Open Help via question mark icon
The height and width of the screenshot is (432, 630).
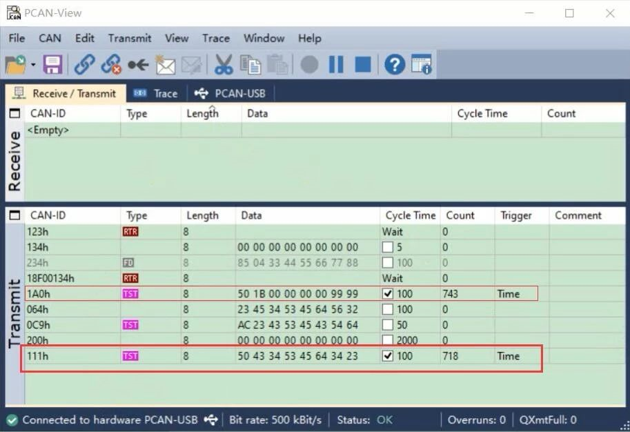pyautogui.click(x=395, y=64)
